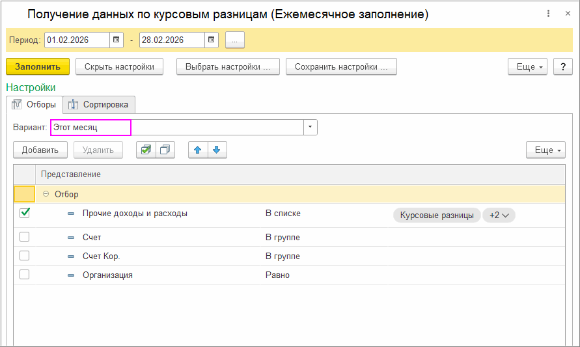Click the uncheck all filters icon
The height and width of the screenshot is (347, 580).
(165, 150)
